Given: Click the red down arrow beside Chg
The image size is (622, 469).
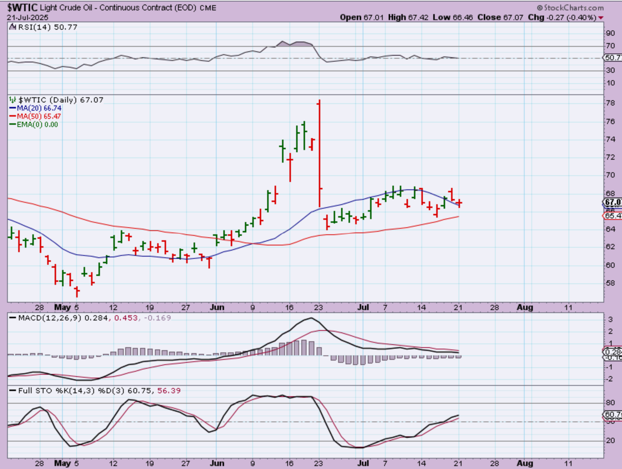Looking at the screenshot, I should coord(601,18).
